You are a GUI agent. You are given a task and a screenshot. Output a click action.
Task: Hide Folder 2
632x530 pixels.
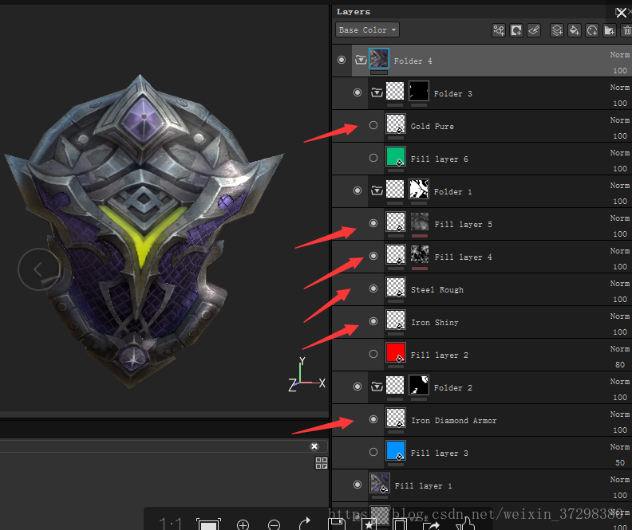point(357,387)
